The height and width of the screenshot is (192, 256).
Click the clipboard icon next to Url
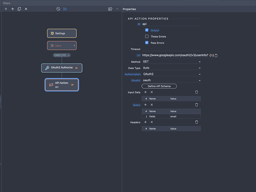[216, 55]
